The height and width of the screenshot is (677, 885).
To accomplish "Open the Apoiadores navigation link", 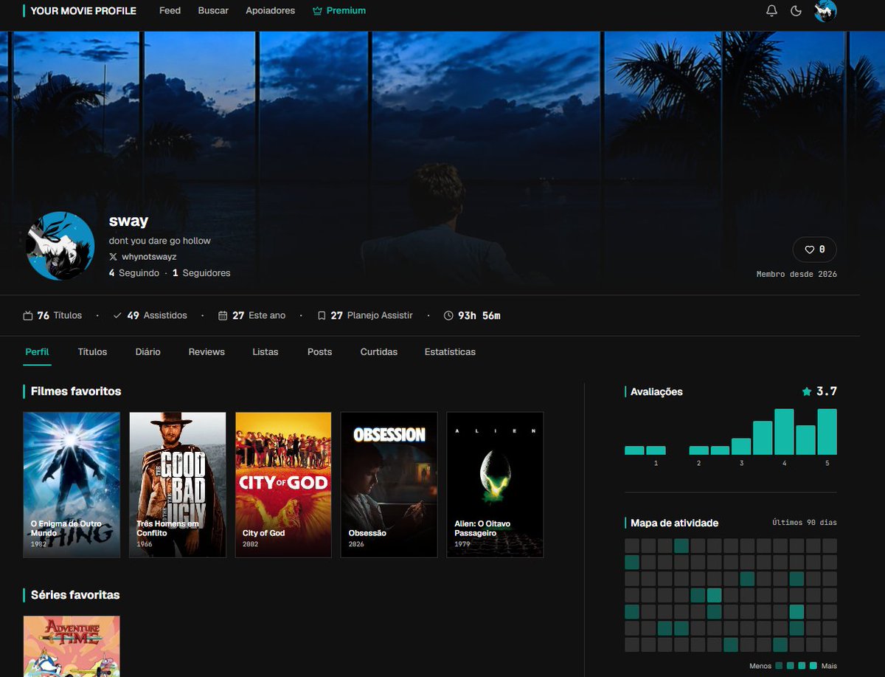I will (271, 11).
